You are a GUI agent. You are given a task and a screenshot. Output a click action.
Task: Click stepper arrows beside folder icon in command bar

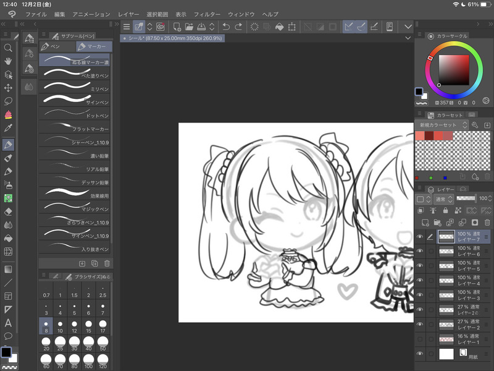[x=212, y=27]
